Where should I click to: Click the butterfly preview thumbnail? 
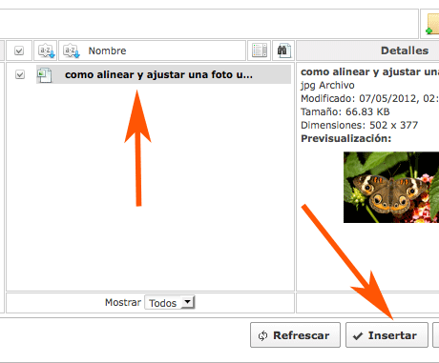(x=391, y=187)
